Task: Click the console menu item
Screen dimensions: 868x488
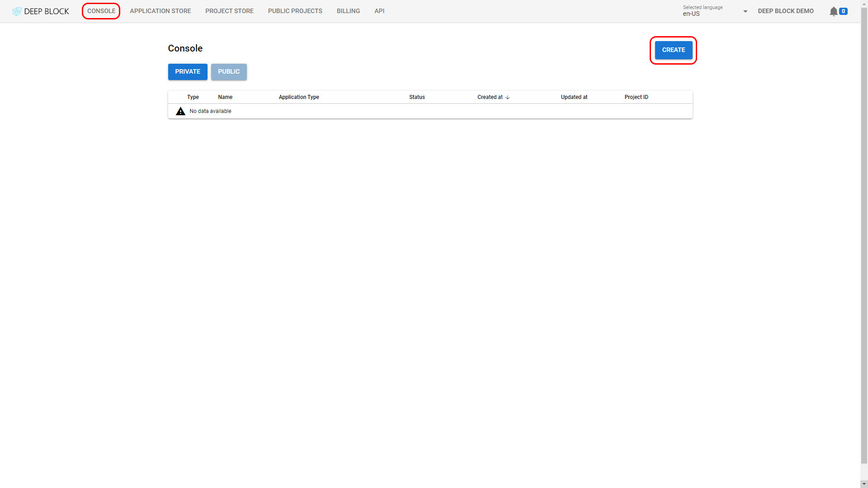Action: coord(101,11)
